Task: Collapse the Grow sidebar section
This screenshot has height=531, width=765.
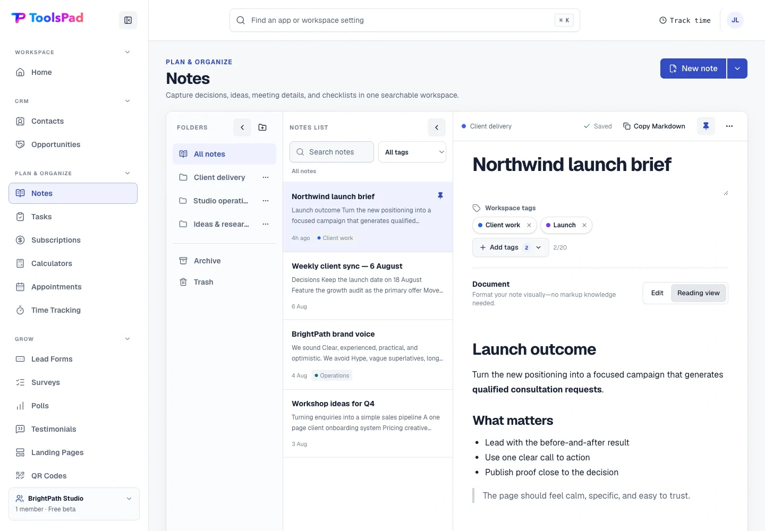Action: (127, 339)
